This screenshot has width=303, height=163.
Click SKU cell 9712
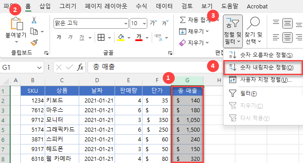click(x=33, y=120)
